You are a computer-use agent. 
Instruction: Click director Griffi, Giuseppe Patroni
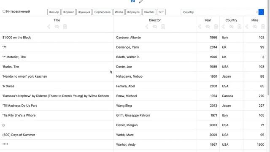click(133, 115)
